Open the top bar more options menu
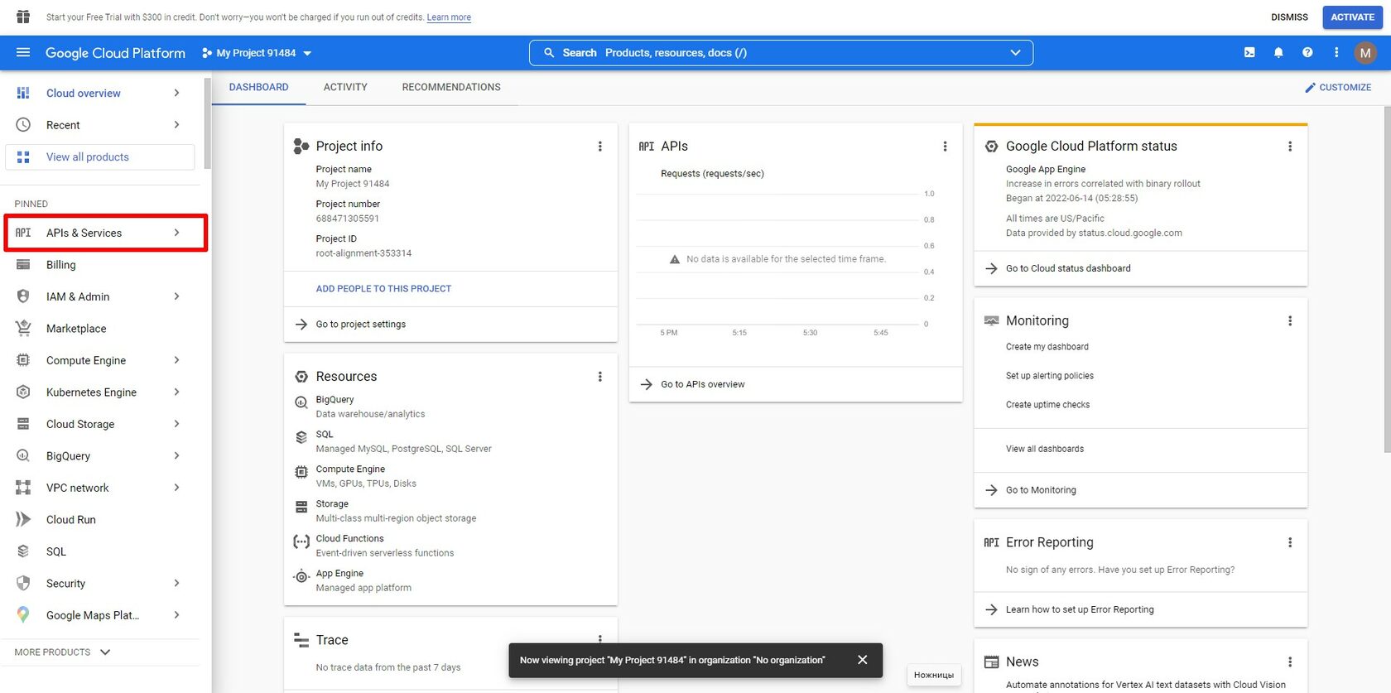The height and width of the screenshot is (693, 1391). 1336,52
